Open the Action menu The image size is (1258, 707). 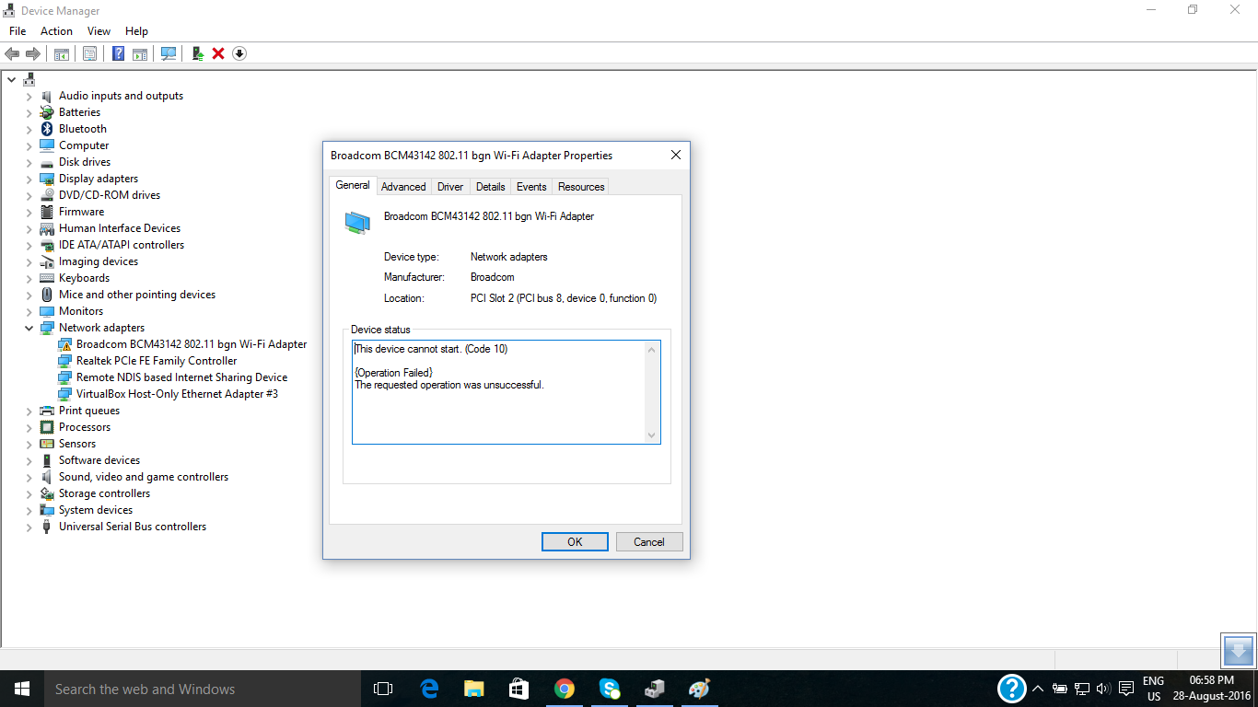click(x=56, y=31)
